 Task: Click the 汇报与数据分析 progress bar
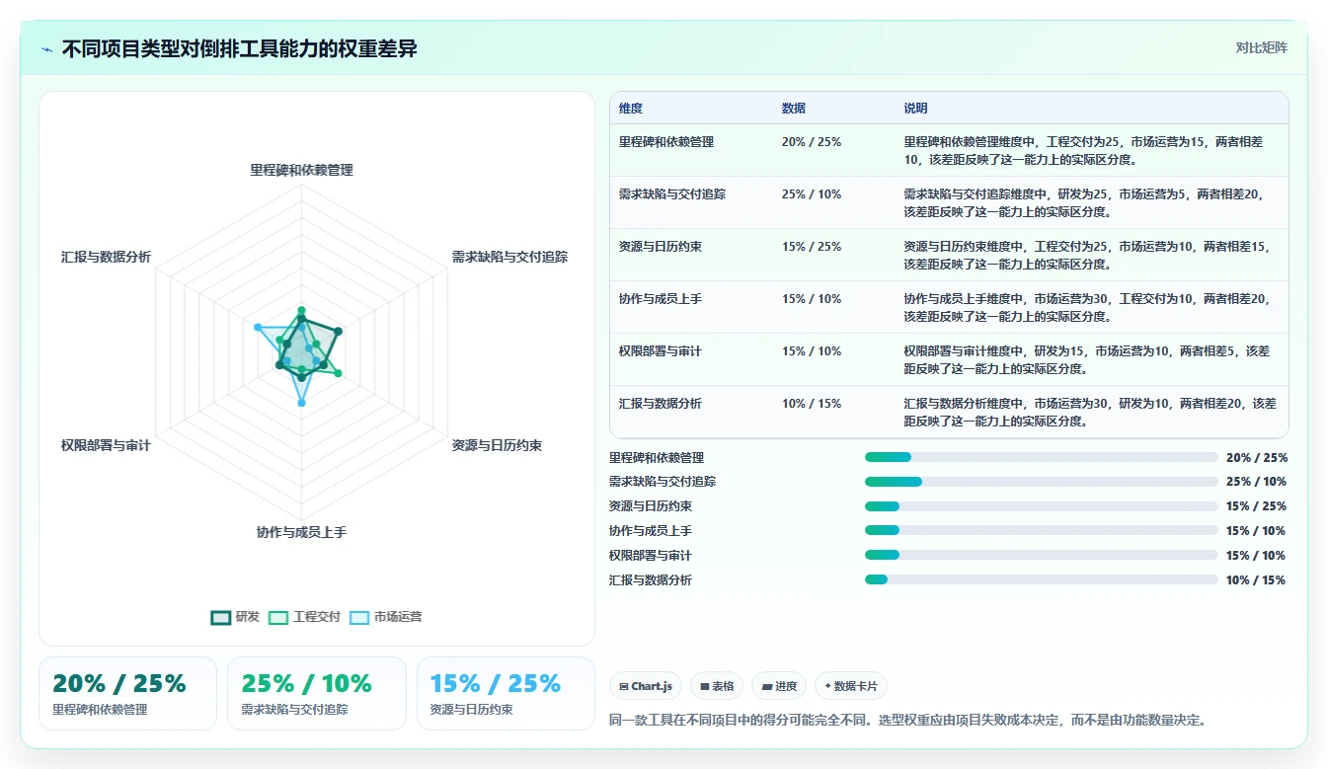coord(1042,579)
